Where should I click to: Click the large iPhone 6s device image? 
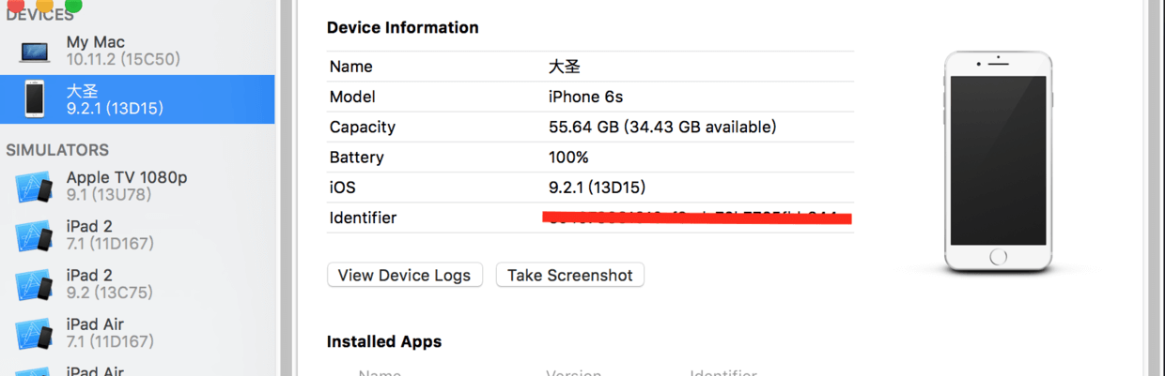998,161
